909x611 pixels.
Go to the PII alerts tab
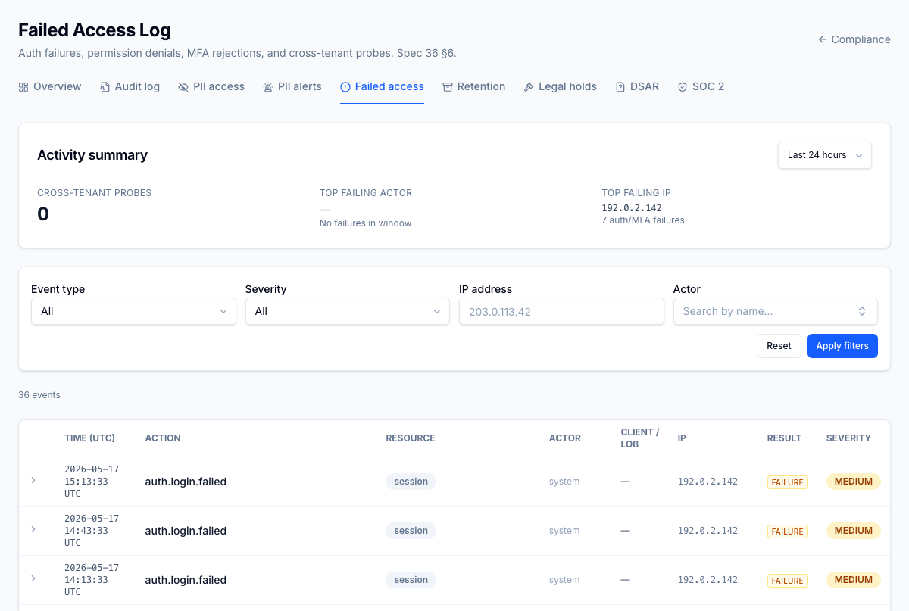[292, 87]
